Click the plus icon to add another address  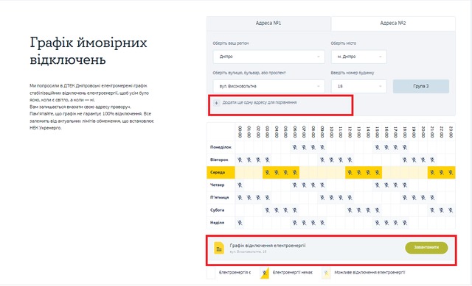(216, 103)
